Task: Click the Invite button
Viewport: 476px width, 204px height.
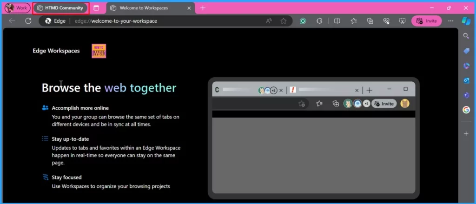Action: (427, 21)
